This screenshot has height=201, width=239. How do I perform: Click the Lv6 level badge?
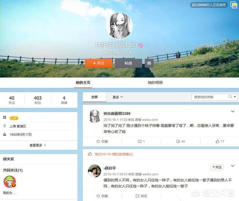[x=14, y=118]
